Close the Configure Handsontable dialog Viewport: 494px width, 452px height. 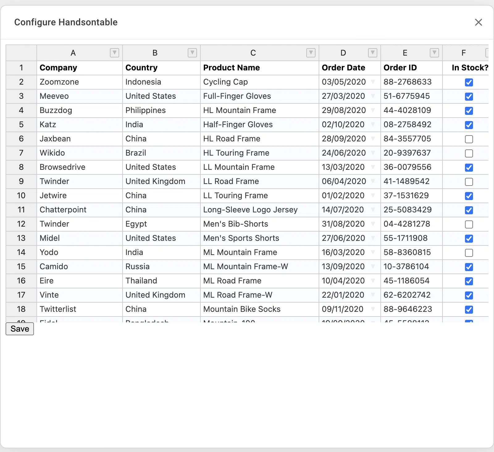[478, 22]
